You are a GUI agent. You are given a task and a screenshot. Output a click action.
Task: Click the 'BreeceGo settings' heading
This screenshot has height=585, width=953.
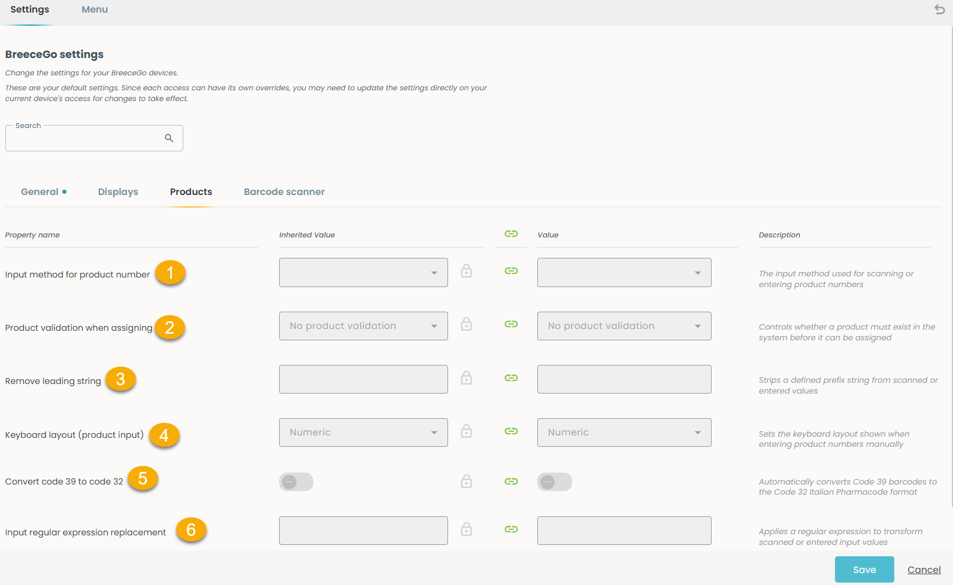click(55, 54)
